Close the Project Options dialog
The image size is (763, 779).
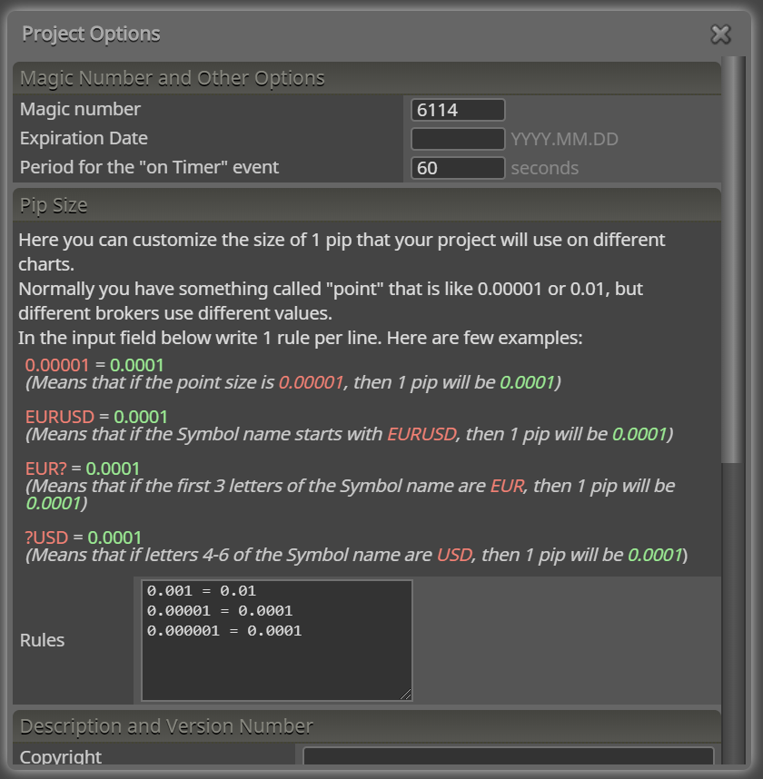tap(720, 35)
